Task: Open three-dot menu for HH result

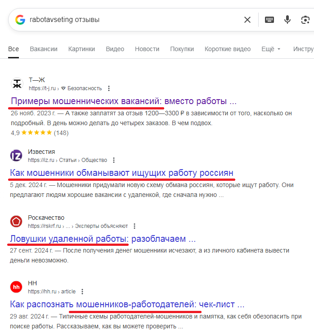Action: click(82, 292)
